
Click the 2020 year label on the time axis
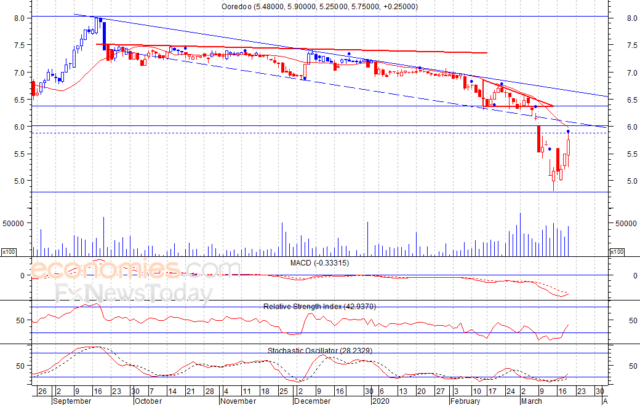click(380, 401)
